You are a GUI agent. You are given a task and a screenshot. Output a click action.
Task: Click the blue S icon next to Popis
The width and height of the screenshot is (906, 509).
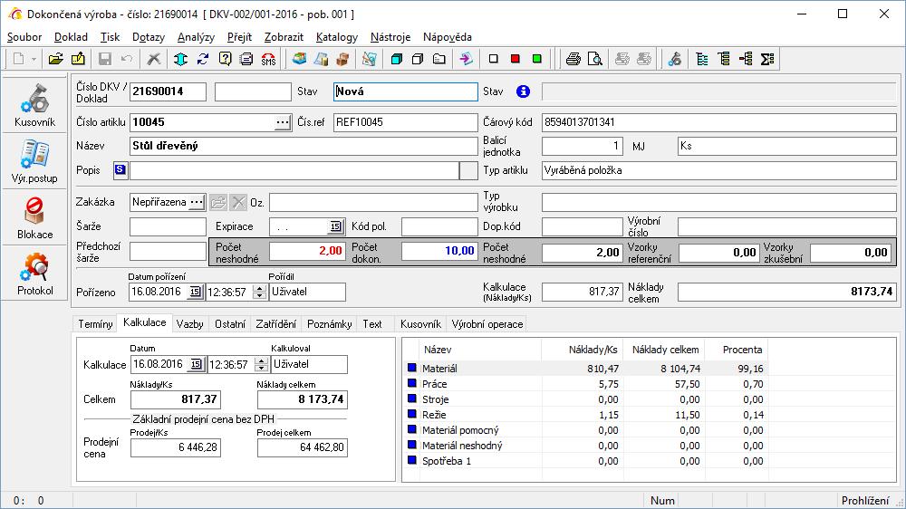[x=120, y=170]
